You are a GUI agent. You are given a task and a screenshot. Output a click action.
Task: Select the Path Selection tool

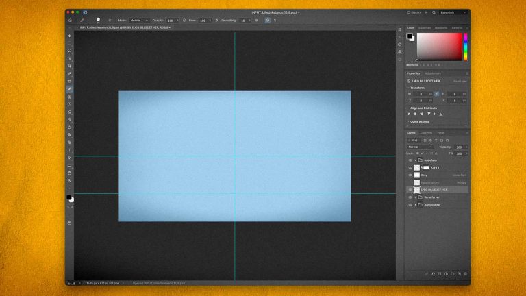[x=69, y=158]
